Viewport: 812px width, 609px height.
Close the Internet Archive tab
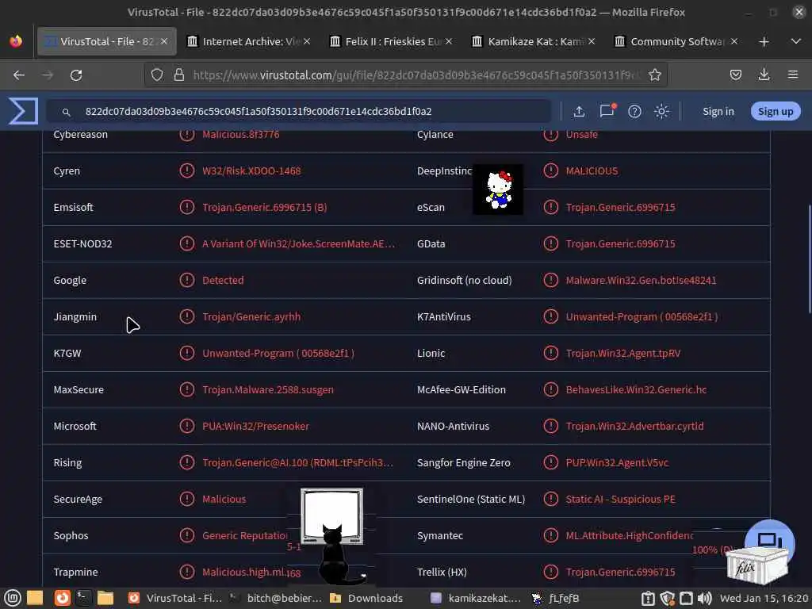[x=307, y=41]
